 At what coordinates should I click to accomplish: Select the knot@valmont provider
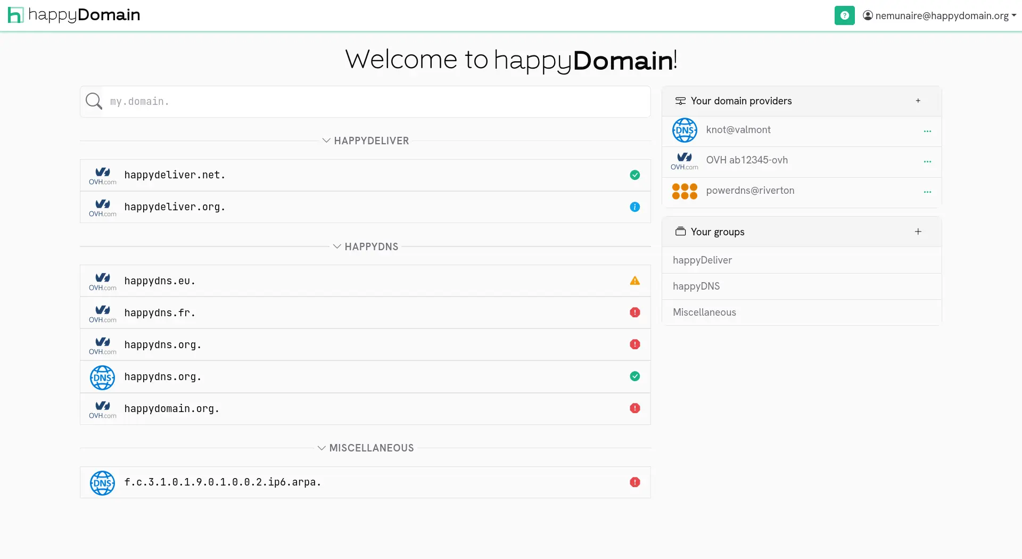[801, 131]
